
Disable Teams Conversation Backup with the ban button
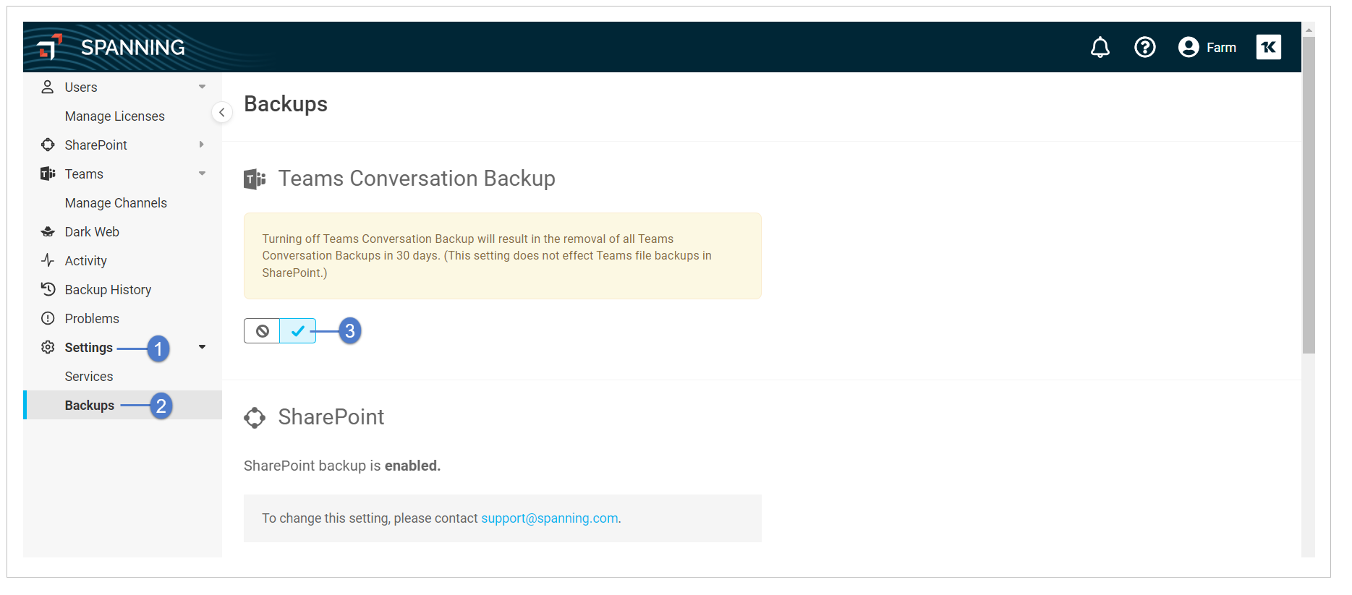tap(262, 331)
